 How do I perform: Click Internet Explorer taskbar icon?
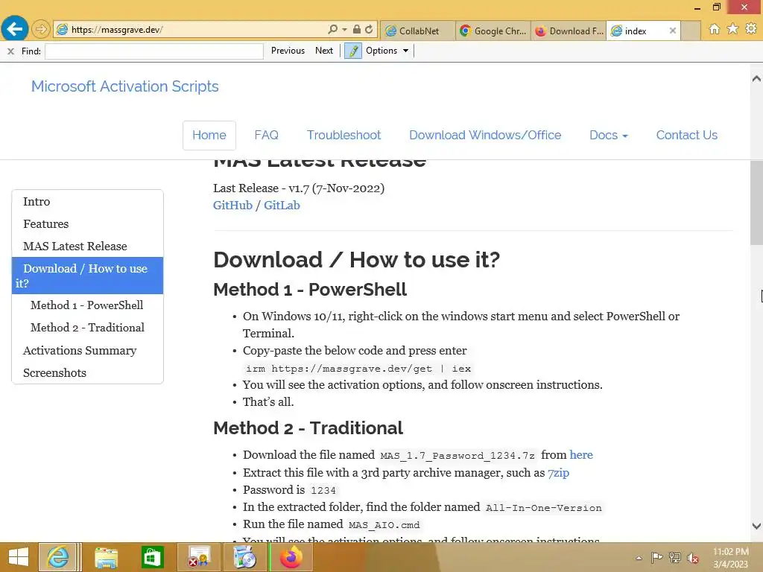[58, 557]
